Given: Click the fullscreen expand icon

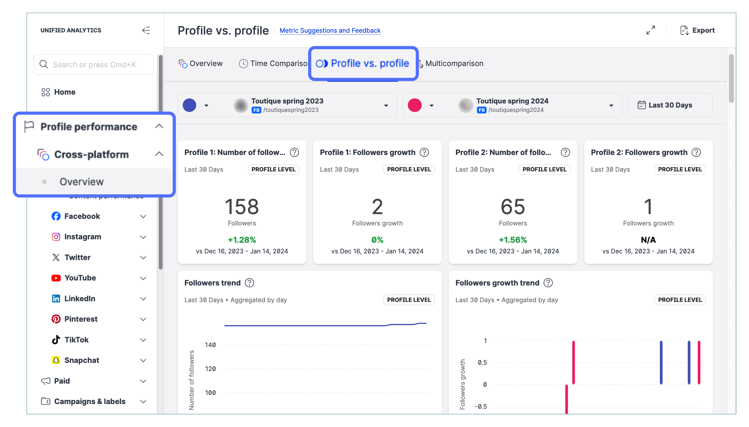Looking at the screenshot, I should pyautogui.click(x=651, y=30).
